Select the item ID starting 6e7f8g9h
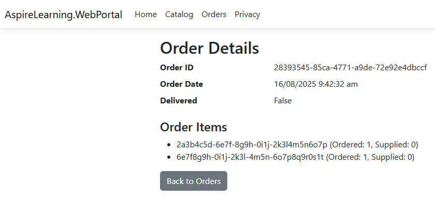This screenshot has width=435, height=199. [250, 157]
